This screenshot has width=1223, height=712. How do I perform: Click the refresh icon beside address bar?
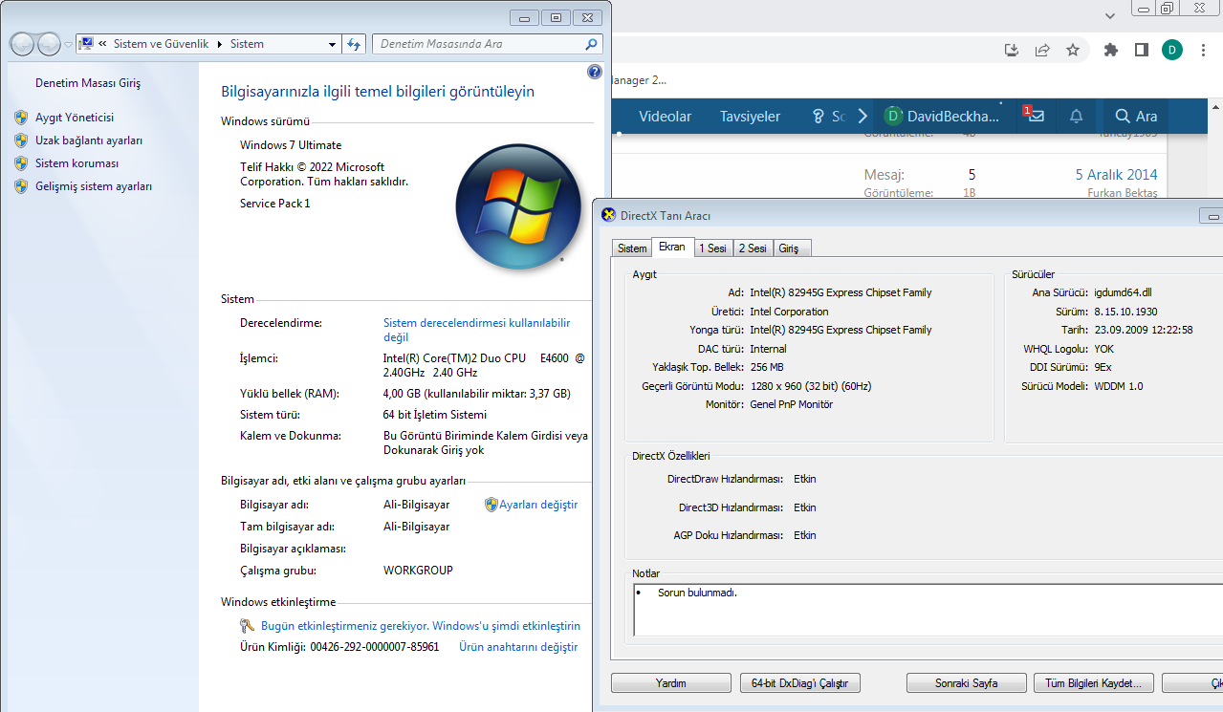[x=354, y=44]
